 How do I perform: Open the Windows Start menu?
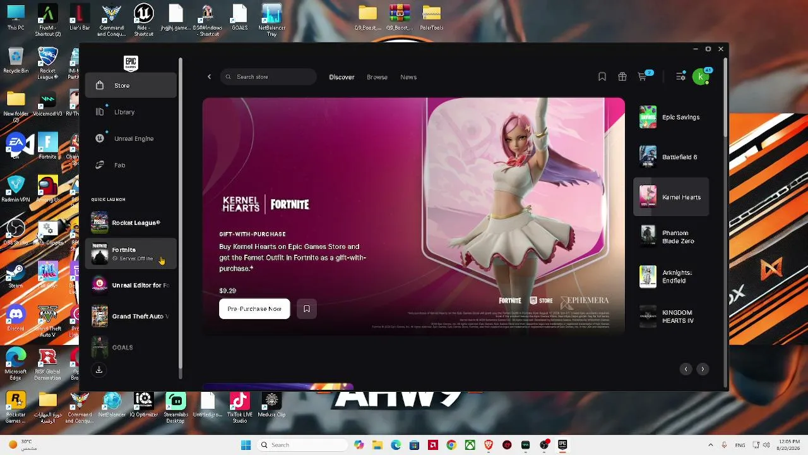click(246, 445)
